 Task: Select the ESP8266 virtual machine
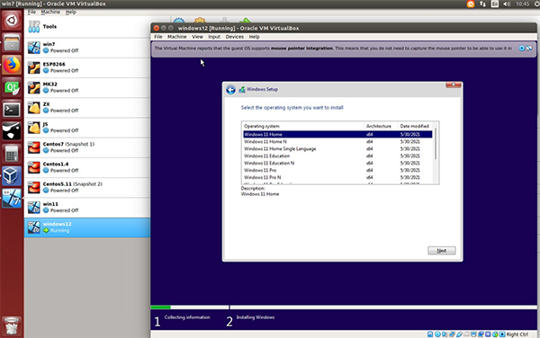(88, 67)
